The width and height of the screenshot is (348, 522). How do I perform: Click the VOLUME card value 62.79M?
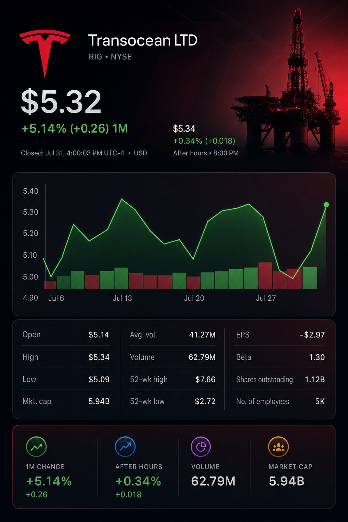(x=213, y=481)
